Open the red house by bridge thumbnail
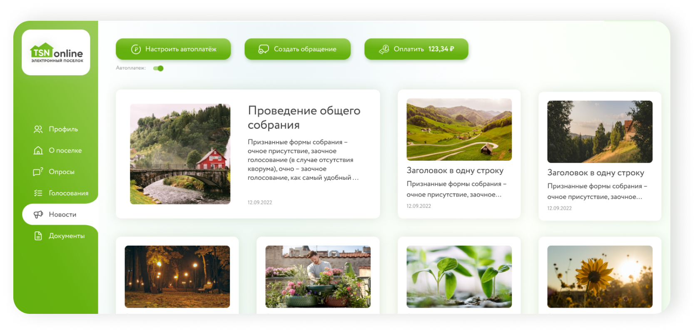 click(x=180, y=154)
